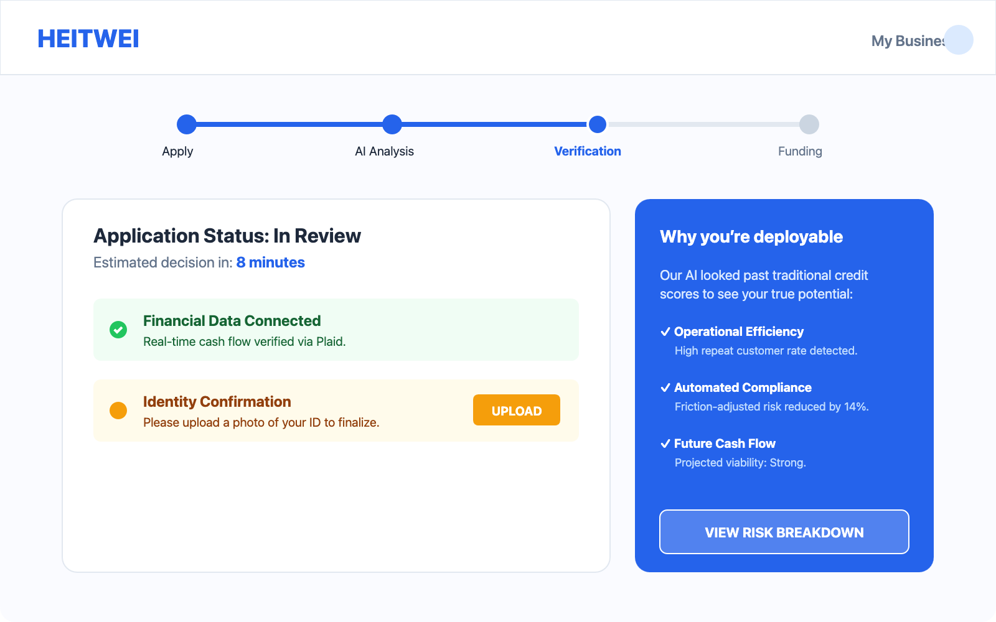Viewport: 996px width, 622px height.
Task: Upload your ID photo with UPLOAD button
Action: [x=517, y=410]
